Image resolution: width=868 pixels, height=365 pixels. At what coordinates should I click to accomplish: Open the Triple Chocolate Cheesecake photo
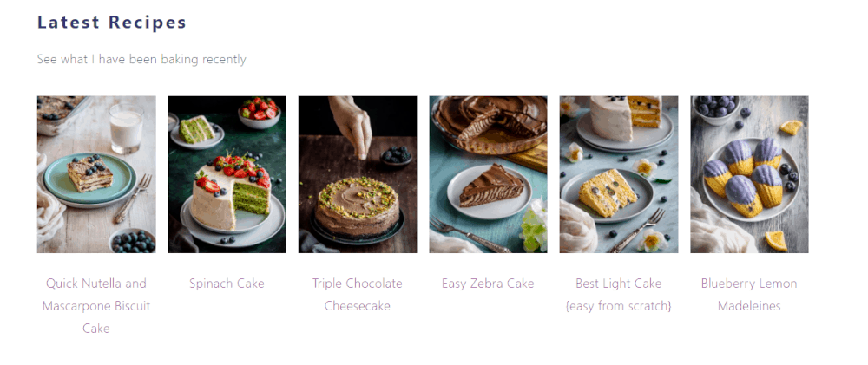click(358, 174)
